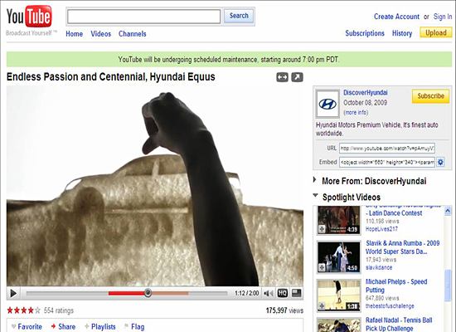The height and width of the screenshot is (332, 456).
Task: Open Playlists option under video
Action: [100, 327]
